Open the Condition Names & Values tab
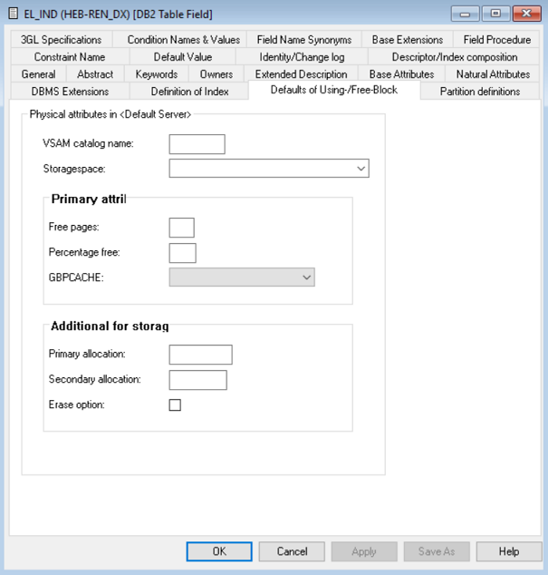548x575 pixels. pos(183,40)
